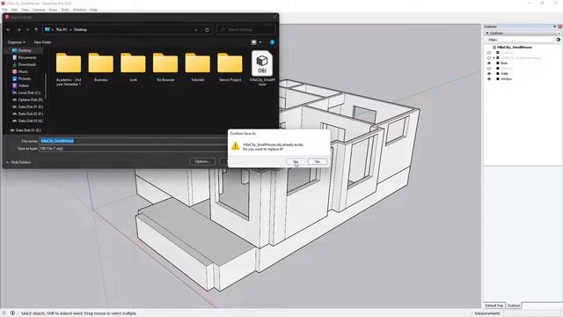Select Pictures in the navigation pane

click(x=25, y=78)
